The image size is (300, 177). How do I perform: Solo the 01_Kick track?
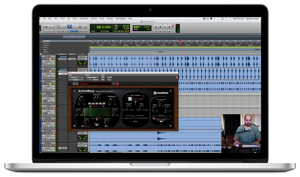point(50,59)
